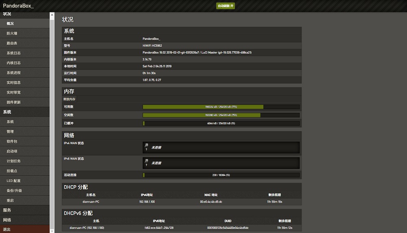Click the 退出 logout item
Viewport: 407px width, 233px height.
point(25,229)
